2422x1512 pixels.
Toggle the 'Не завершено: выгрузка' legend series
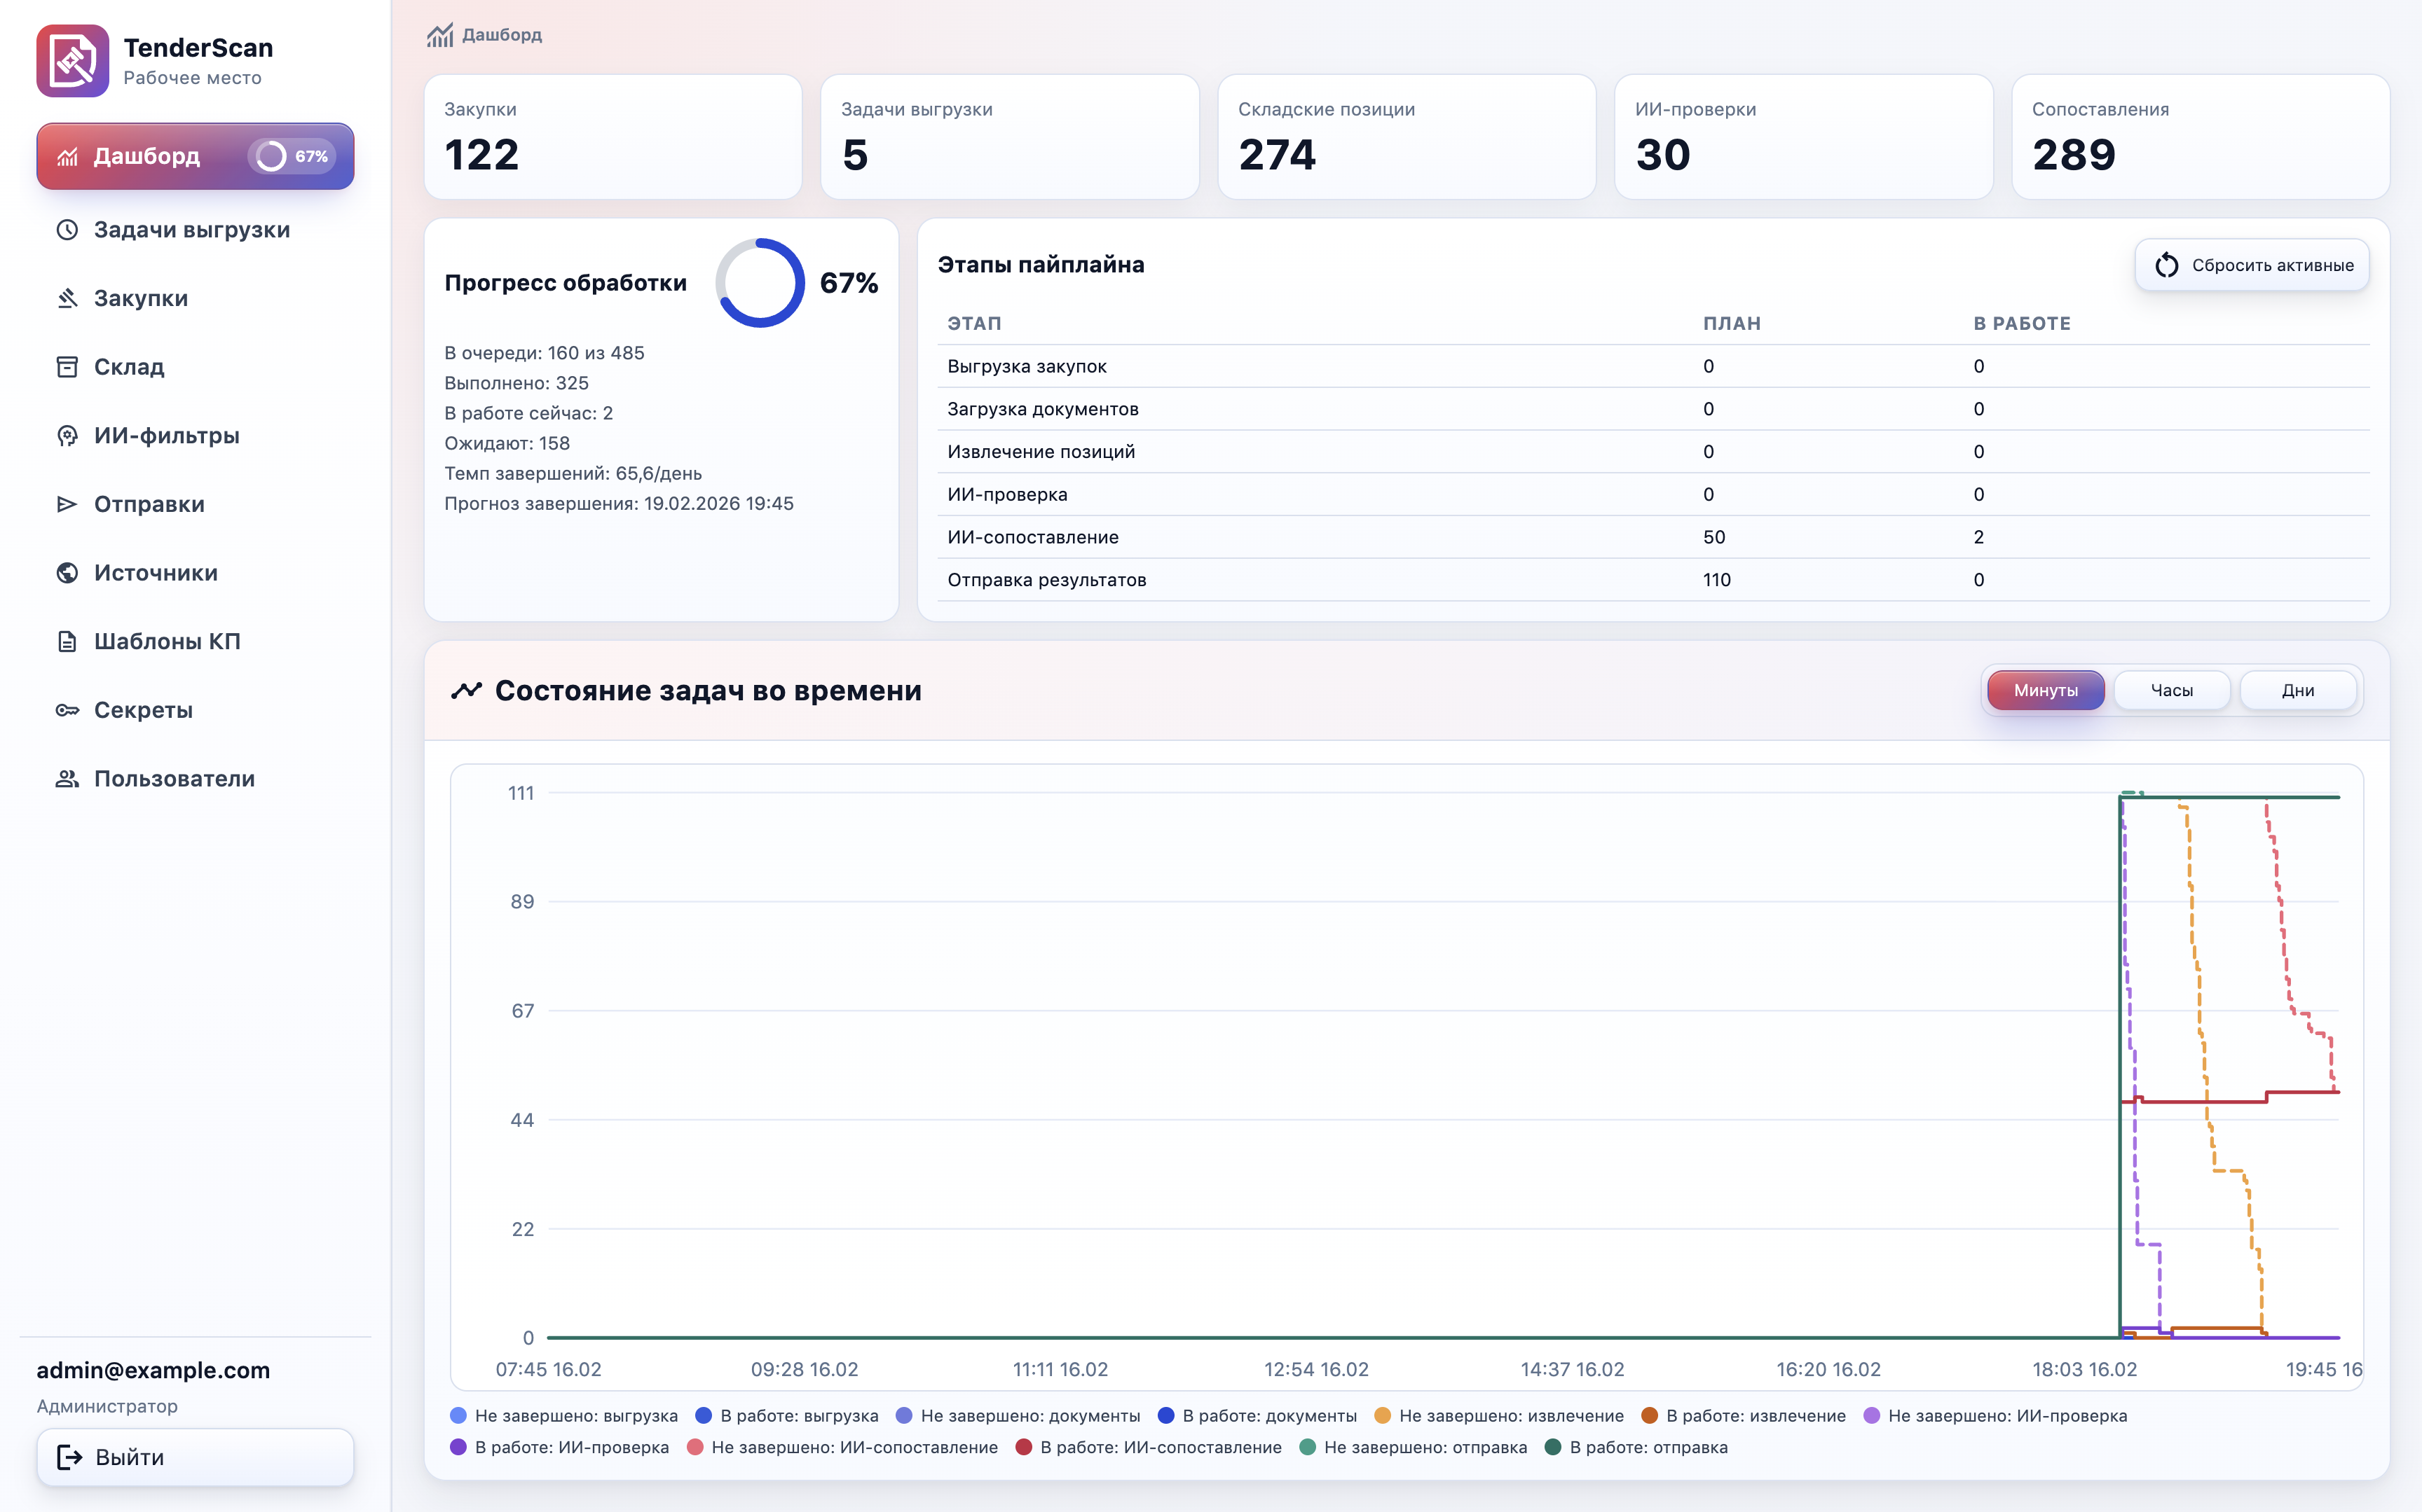coord(563,1415)
